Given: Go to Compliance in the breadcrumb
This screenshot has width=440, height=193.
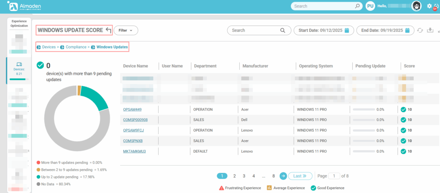Looking at the screenshot, I should pos(76,46).
